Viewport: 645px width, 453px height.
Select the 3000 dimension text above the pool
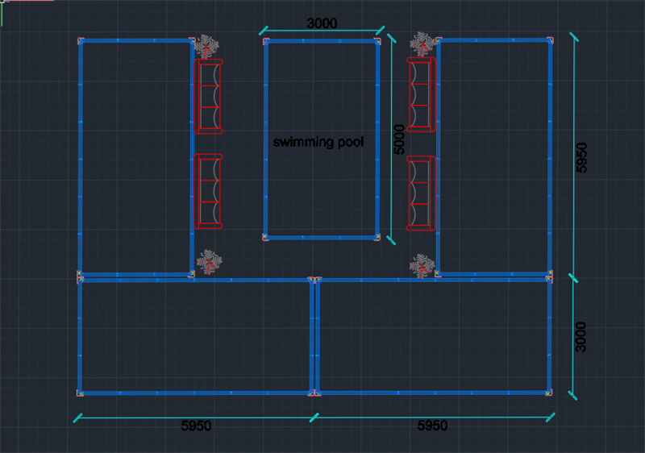(x=322, y=23)
